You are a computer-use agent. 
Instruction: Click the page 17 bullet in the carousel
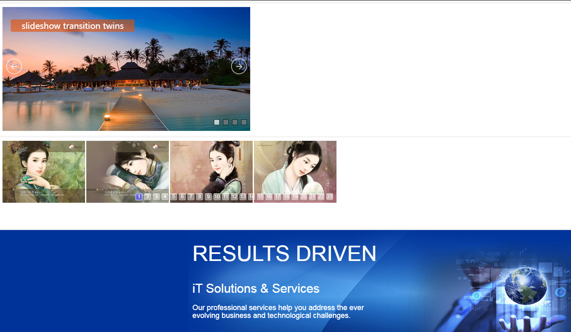click(278, 197)
